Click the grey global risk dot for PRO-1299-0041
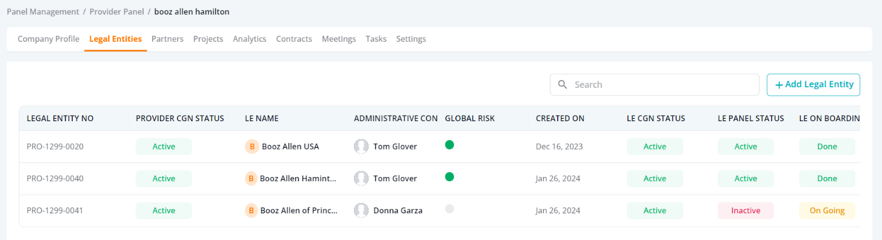 tap(449, 209)
